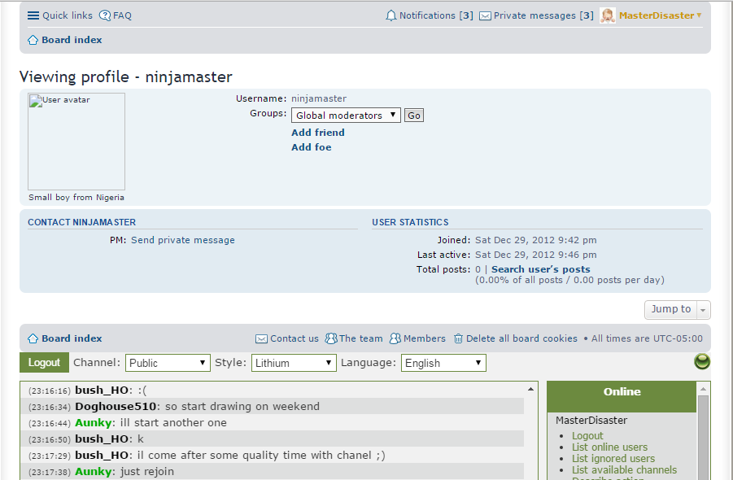Open the bottom Board index link
Screen dimensions: 733x480
pos(72,338)
